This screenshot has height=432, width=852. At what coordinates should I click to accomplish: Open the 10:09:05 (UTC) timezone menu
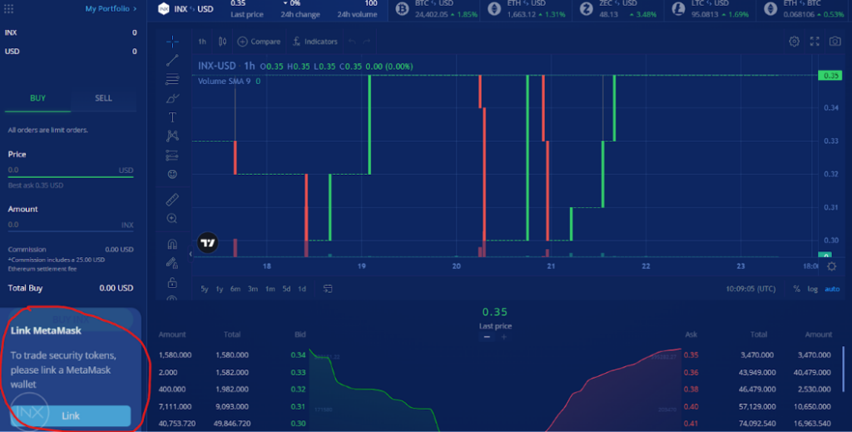tap(750, 289)
